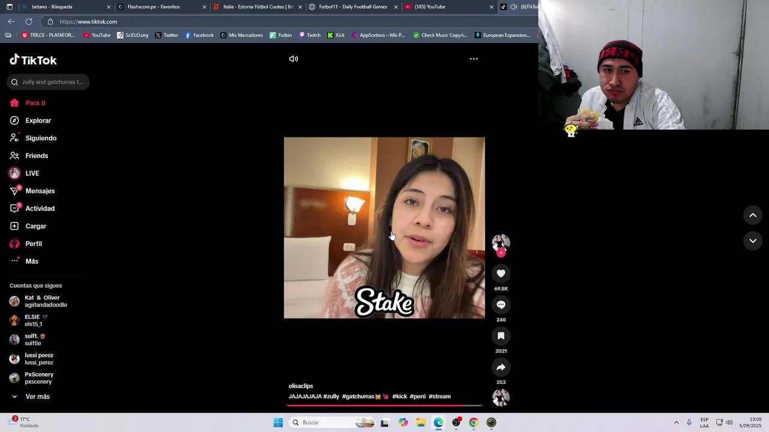Viewport: 769px width, 432px height.
Task: Click the TikTok search field
Action: (48, 82)
